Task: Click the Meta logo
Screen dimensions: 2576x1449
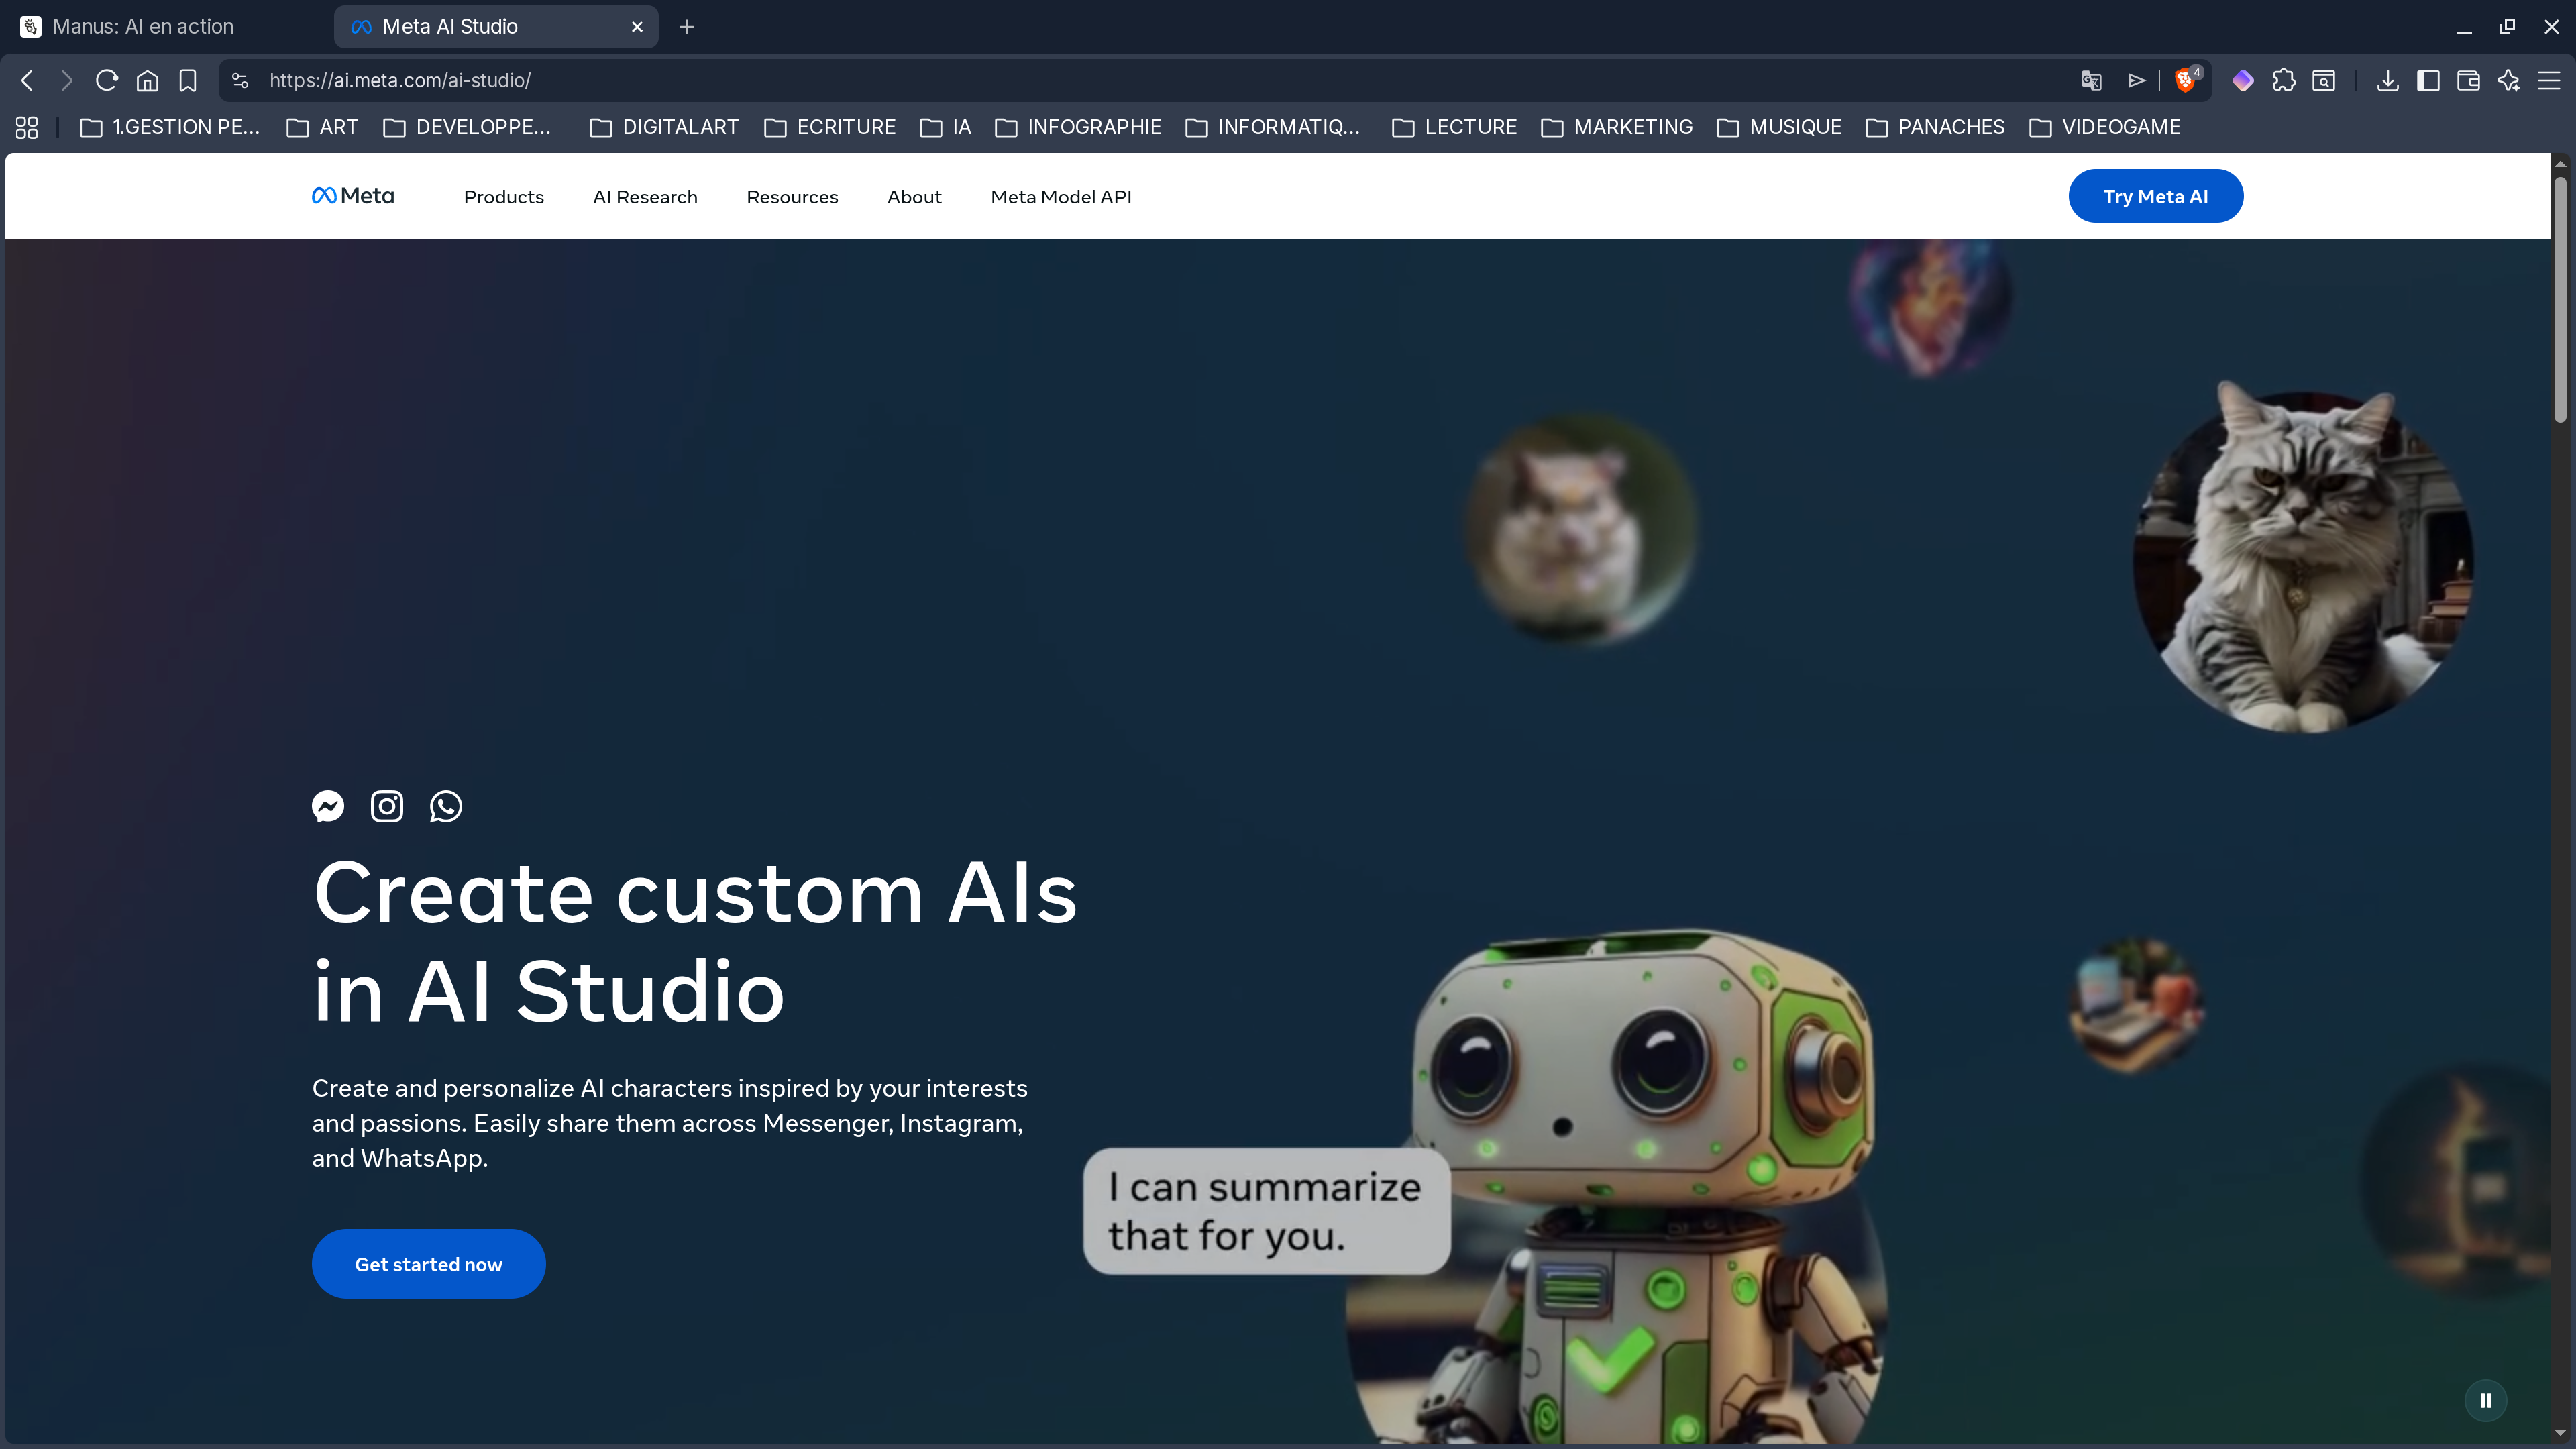Action: (353, 196)
